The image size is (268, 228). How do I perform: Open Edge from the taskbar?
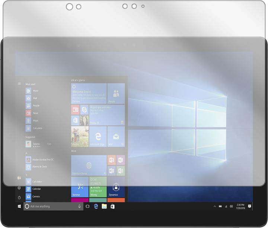(96, 206)
